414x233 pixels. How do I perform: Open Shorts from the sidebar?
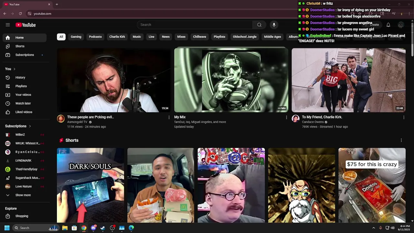pos(25,46)
